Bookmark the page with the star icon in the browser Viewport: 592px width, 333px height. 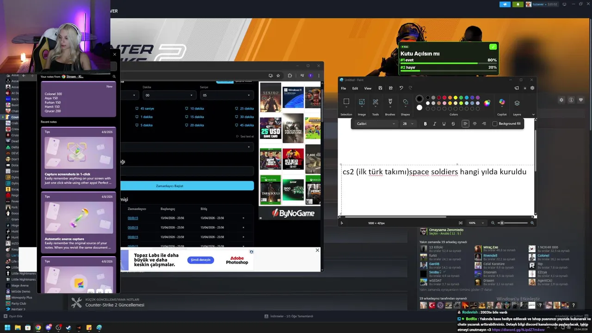[x=278, y=75]
